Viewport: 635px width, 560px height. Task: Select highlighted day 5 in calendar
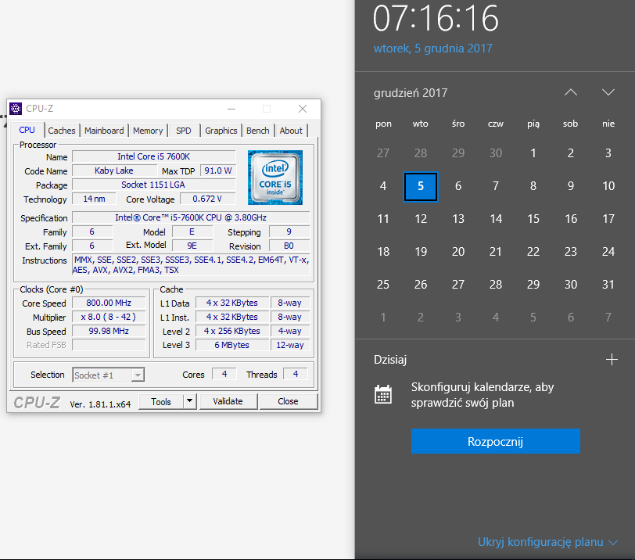pyautogui.click(x=421, y=186)
